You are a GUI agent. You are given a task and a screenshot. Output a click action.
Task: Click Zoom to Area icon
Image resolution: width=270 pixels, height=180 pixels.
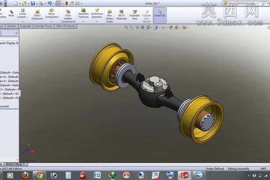[132, 27]
